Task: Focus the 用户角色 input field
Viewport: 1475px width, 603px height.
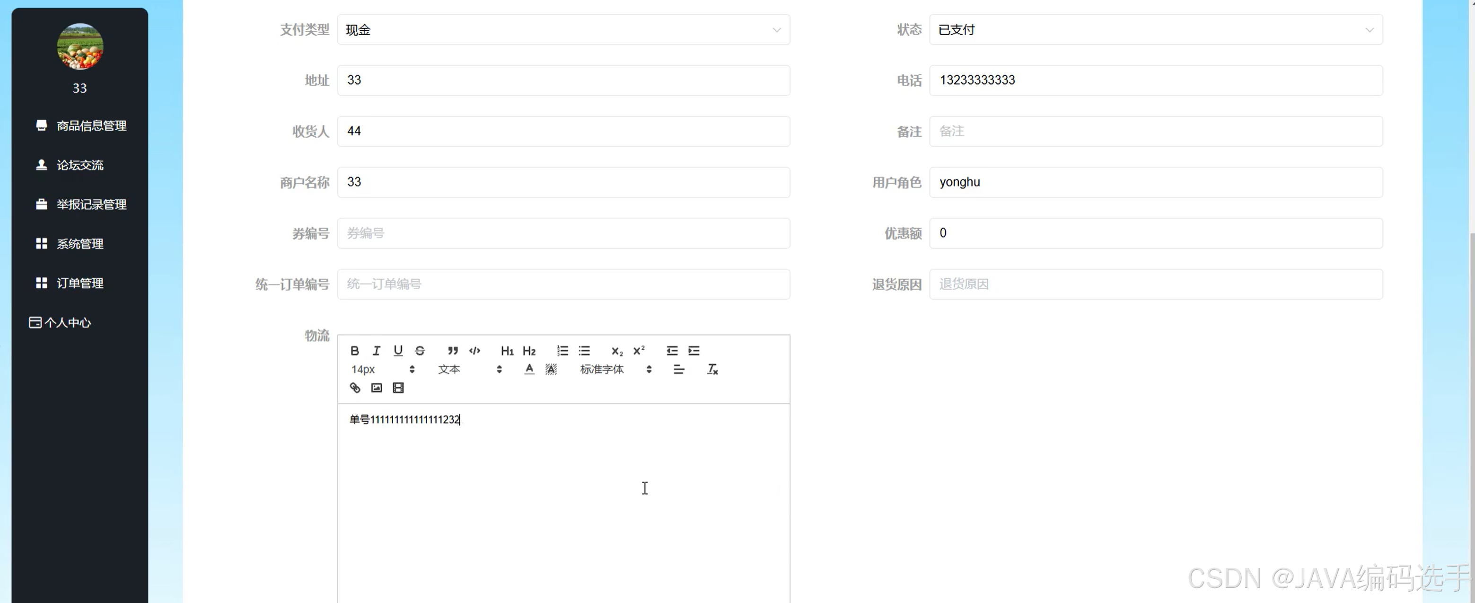Action: (1156, 182)
